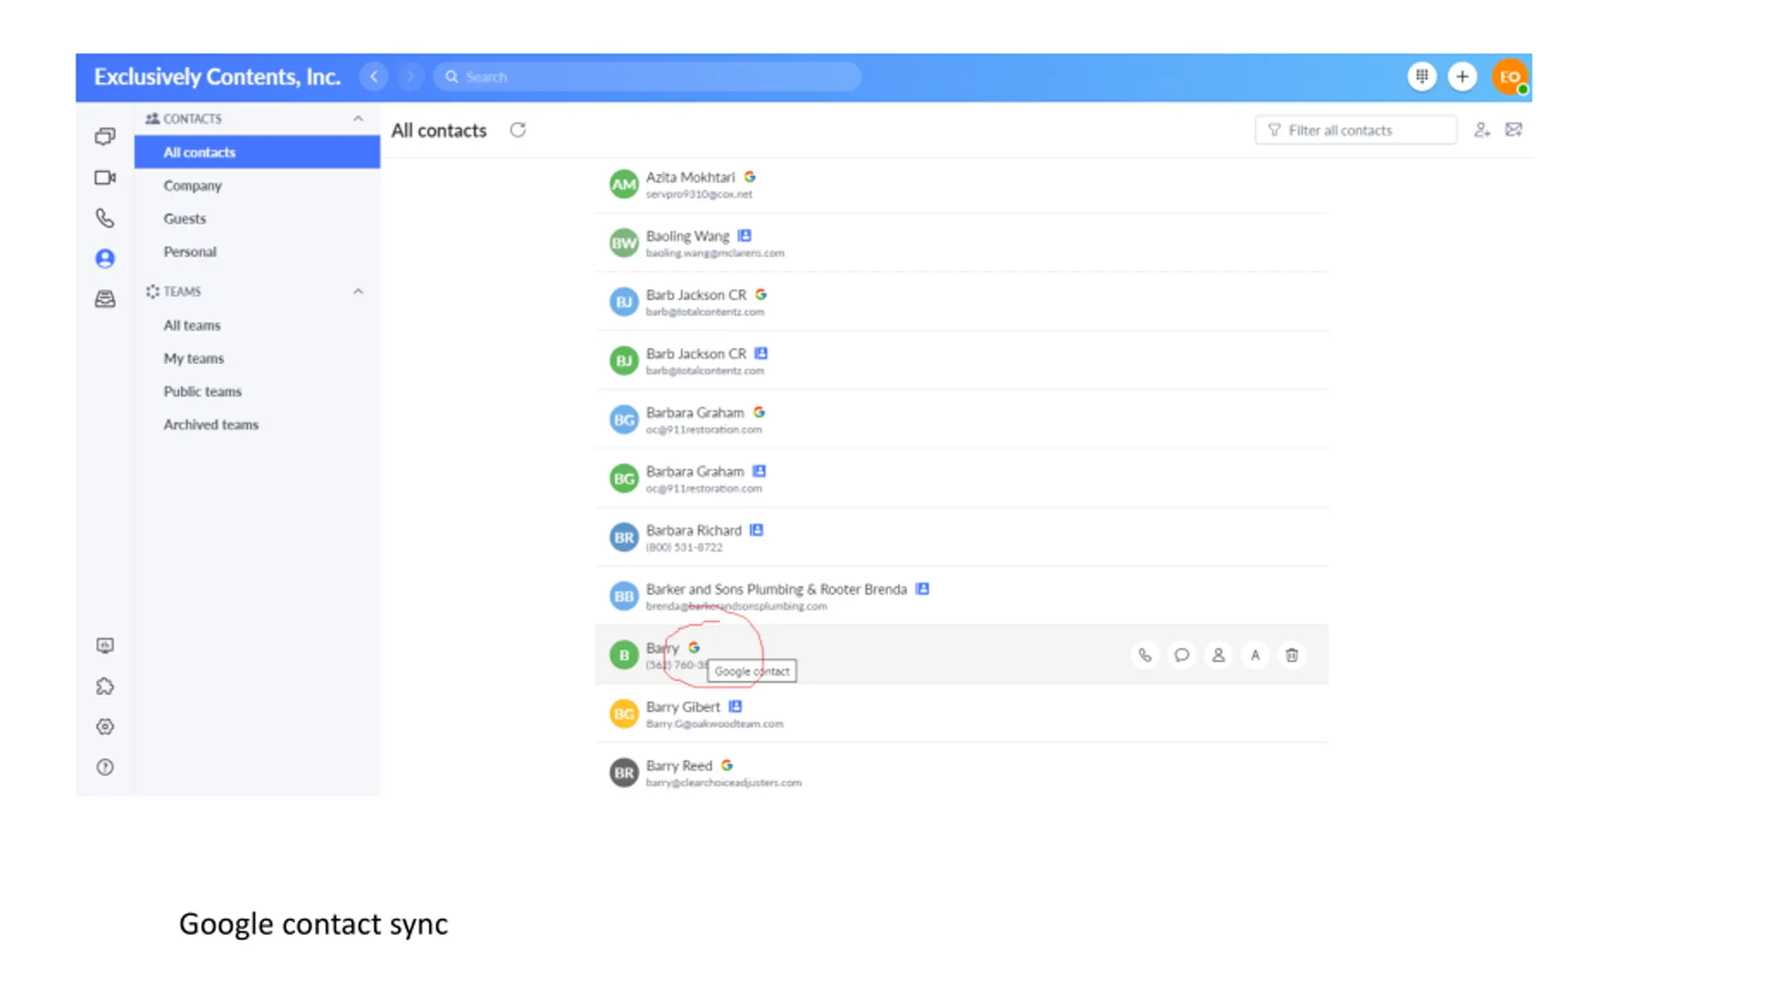Image resolution: width=1765 pixels, height=993 pixels.
Task: Call Barry using the phone icon
Action: [1144, 655]
